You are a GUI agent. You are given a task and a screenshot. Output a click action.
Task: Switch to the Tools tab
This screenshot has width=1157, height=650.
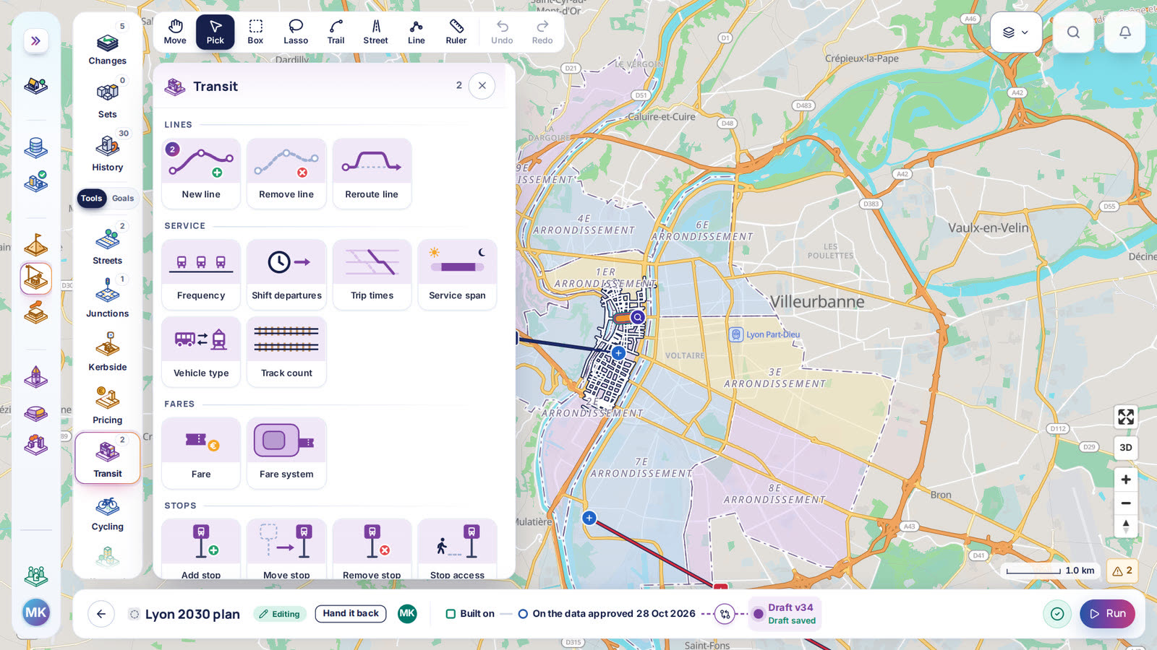(91, 199)
